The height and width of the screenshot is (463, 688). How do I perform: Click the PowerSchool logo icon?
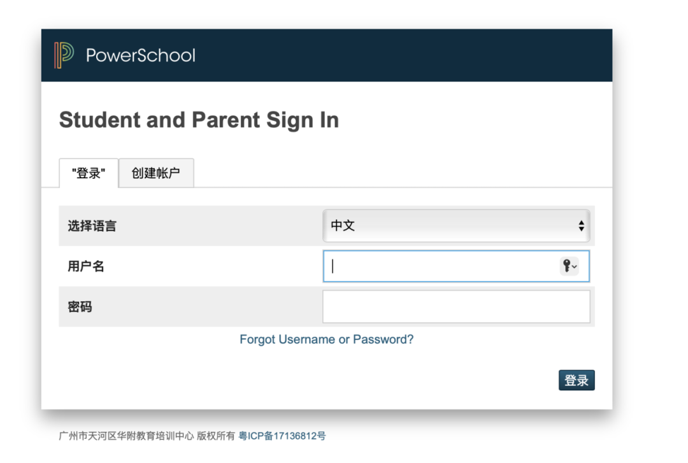pos(64,55)
